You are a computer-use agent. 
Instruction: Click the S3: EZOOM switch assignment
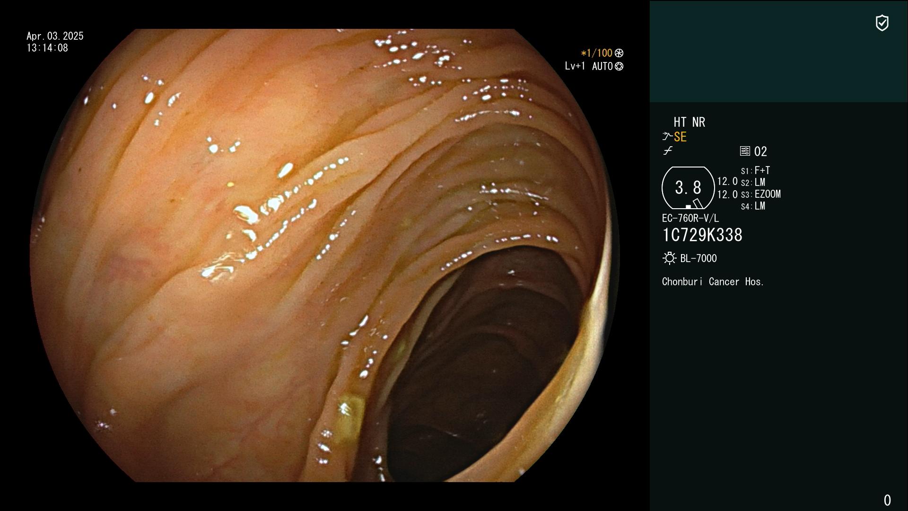761,194
